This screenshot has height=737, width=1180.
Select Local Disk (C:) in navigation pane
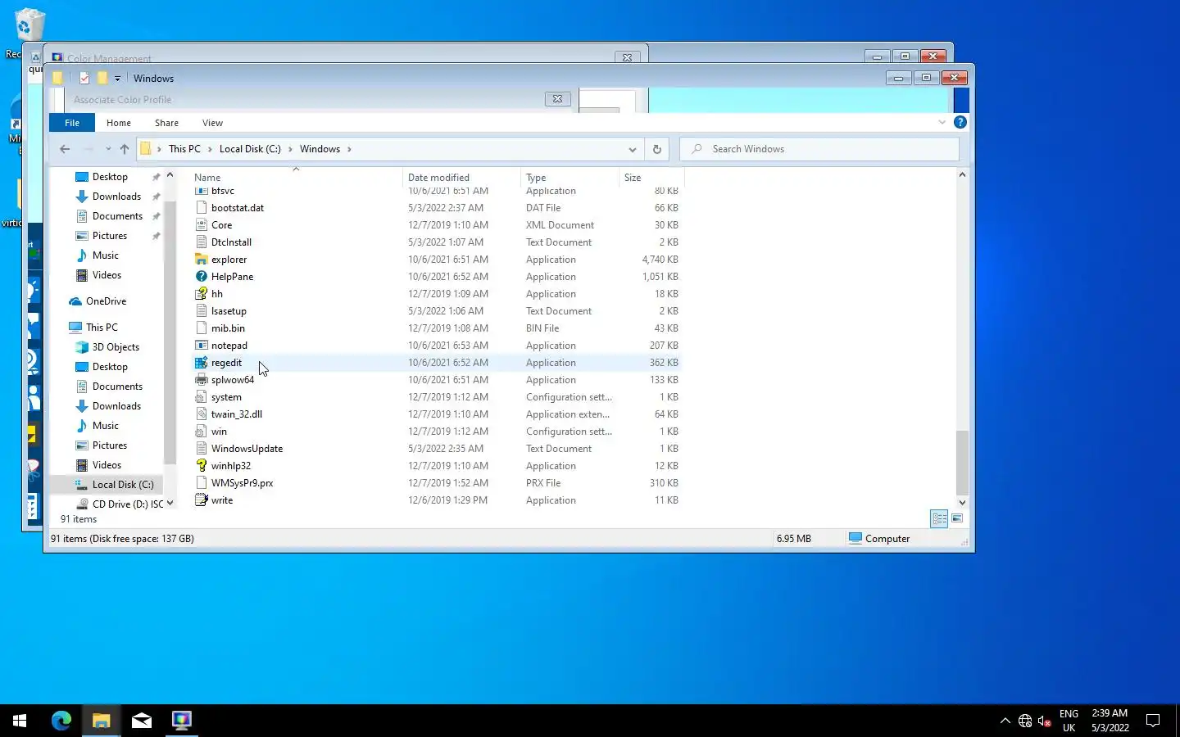[x=123, y=485]
